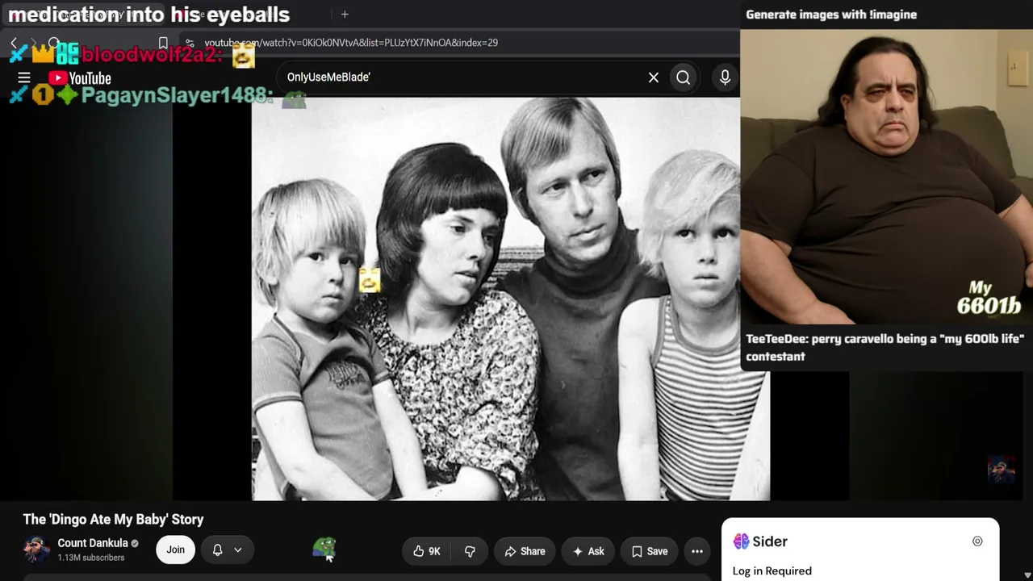Select the youtube.com address bar URL
Viewport: 1033px width, 581px height.
tap(351, 43)
